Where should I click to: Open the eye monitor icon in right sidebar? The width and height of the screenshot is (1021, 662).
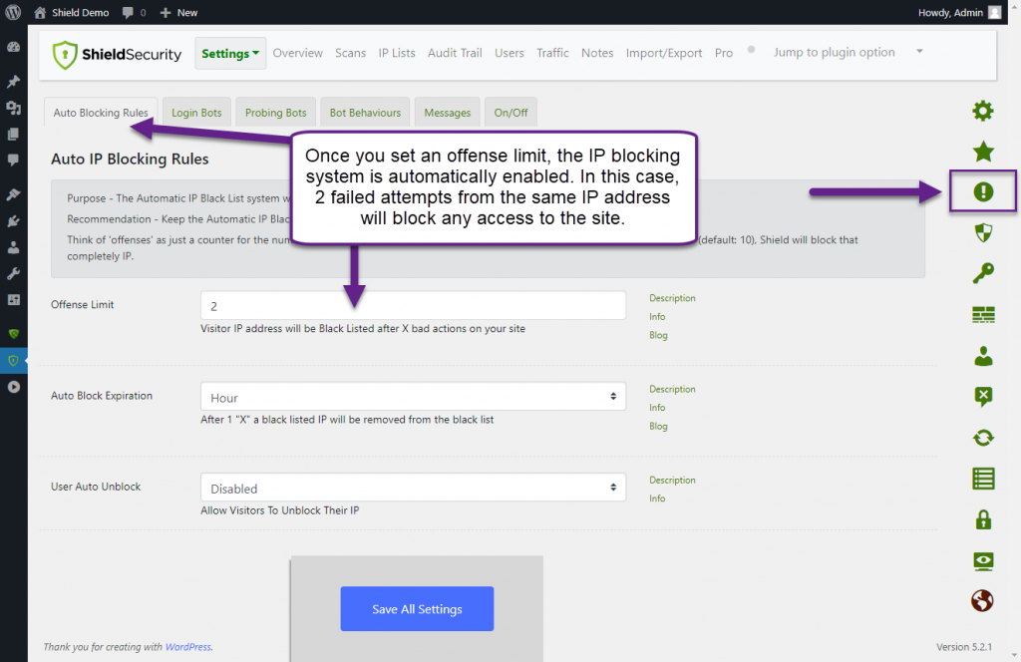click(983, 561)
